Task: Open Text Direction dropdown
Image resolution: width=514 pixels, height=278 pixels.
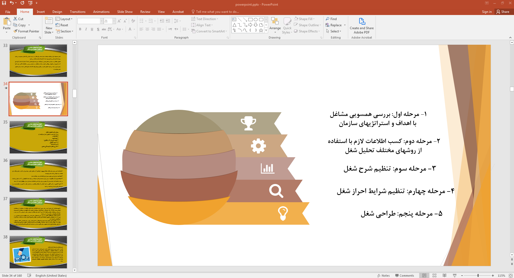Action: 205,19
